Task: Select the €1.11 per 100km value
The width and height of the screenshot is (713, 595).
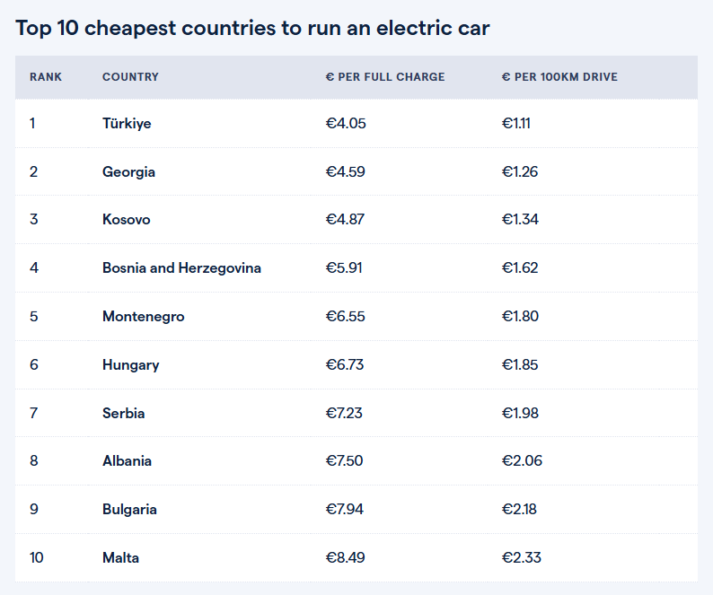Action: click(x=516, y=123)
